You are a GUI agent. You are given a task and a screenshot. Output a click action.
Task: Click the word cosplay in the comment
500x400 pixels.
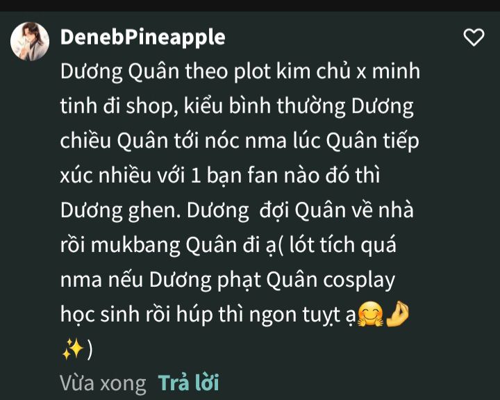(359, 281)
